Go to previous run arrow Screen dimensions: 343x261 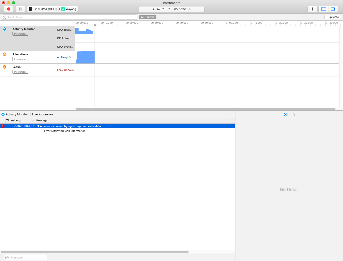[153, 9]
